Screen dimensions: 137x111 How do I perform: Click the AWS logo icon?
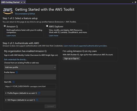click(x=8, y=11)
